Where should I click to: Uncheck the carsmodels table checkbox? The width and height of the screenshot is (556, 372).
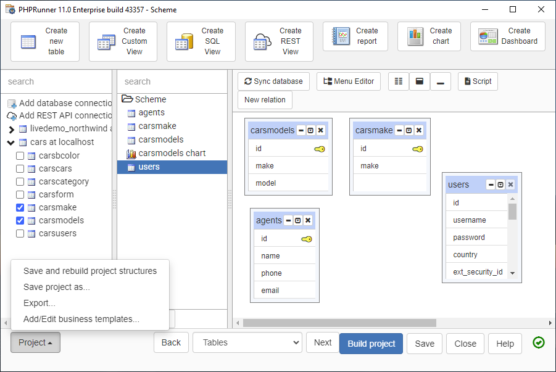20,221
